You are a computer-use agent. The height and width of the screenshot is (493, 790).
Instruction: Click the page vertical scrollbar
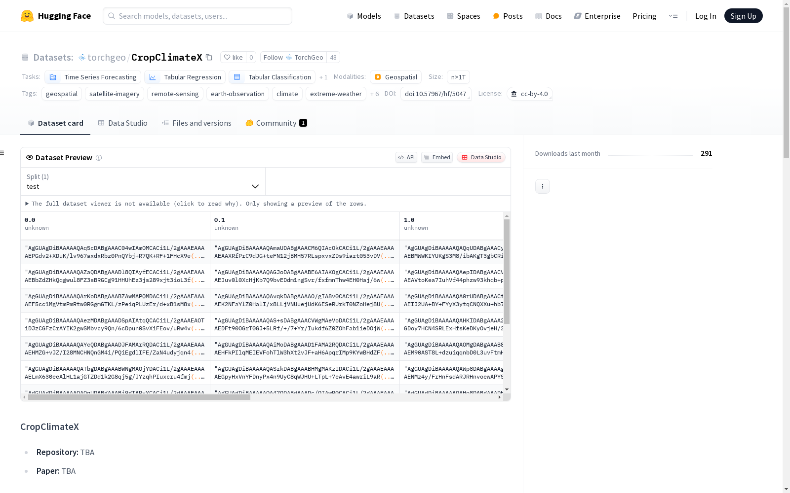[786, 84]
